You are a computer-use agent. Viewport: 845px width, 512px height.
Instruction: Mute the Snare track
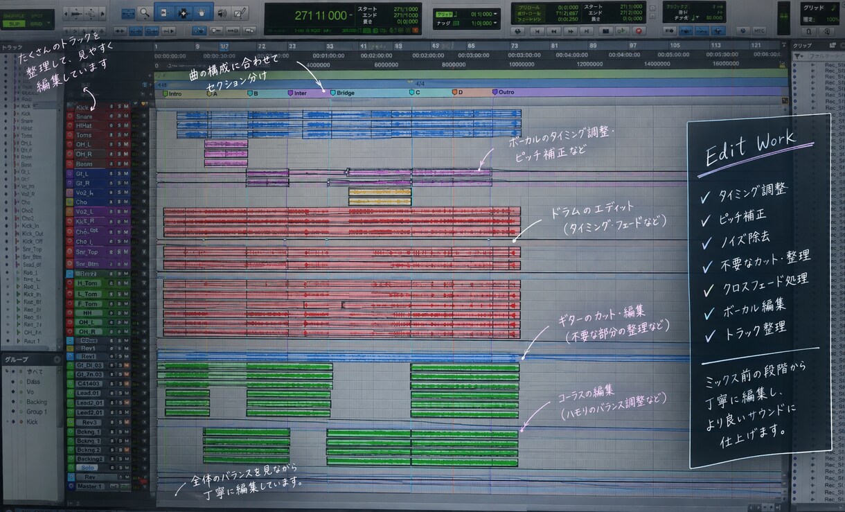[126, 116]
